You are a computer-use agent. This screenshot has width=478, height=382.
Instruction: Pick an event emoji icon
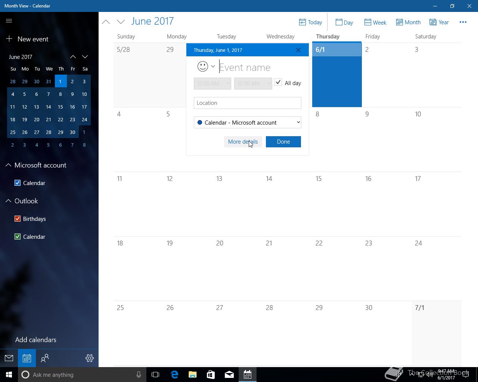tap(202, 66)
